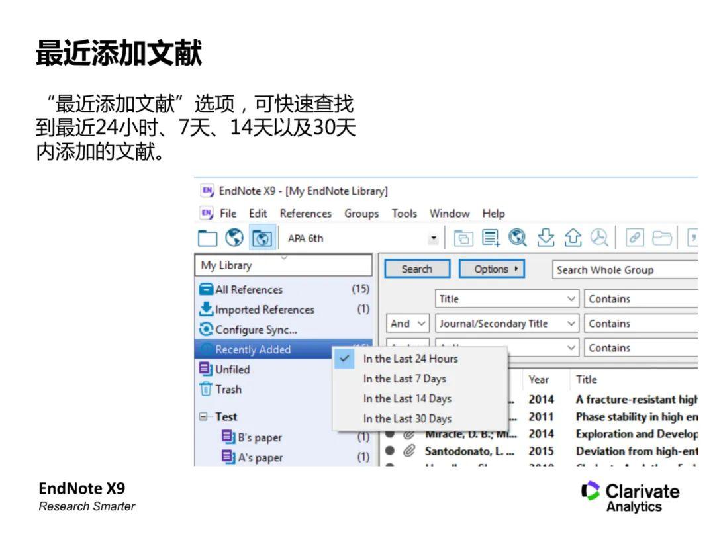Image resolution: width=715 pixels, height=536 pixels.
Task: Select 'In the Last 7 Days'
Action: (405, 379)
